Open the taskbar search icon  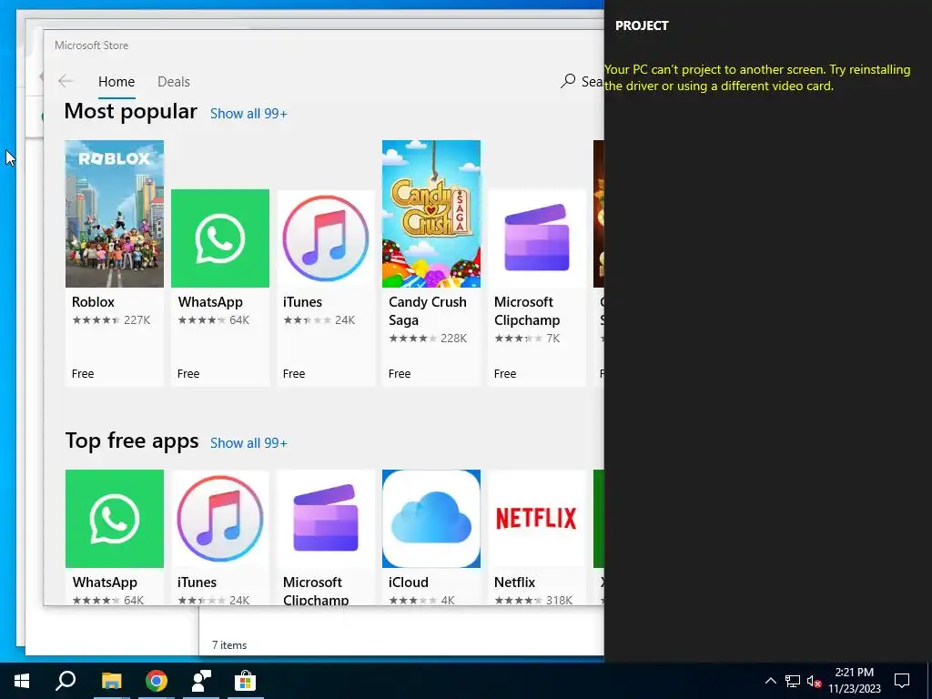(66, 681)
